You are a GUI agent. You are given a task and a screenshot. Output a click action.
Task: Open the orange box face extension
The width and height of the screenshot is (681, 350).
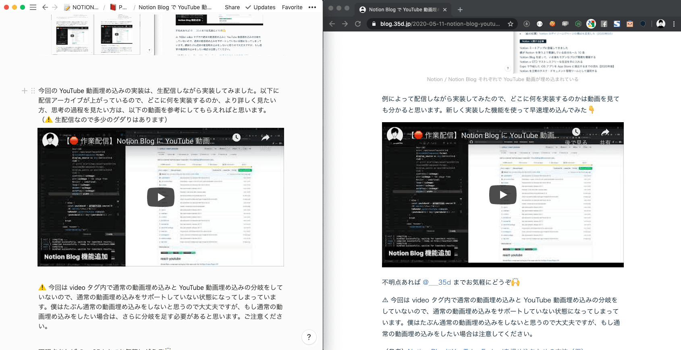630,24
